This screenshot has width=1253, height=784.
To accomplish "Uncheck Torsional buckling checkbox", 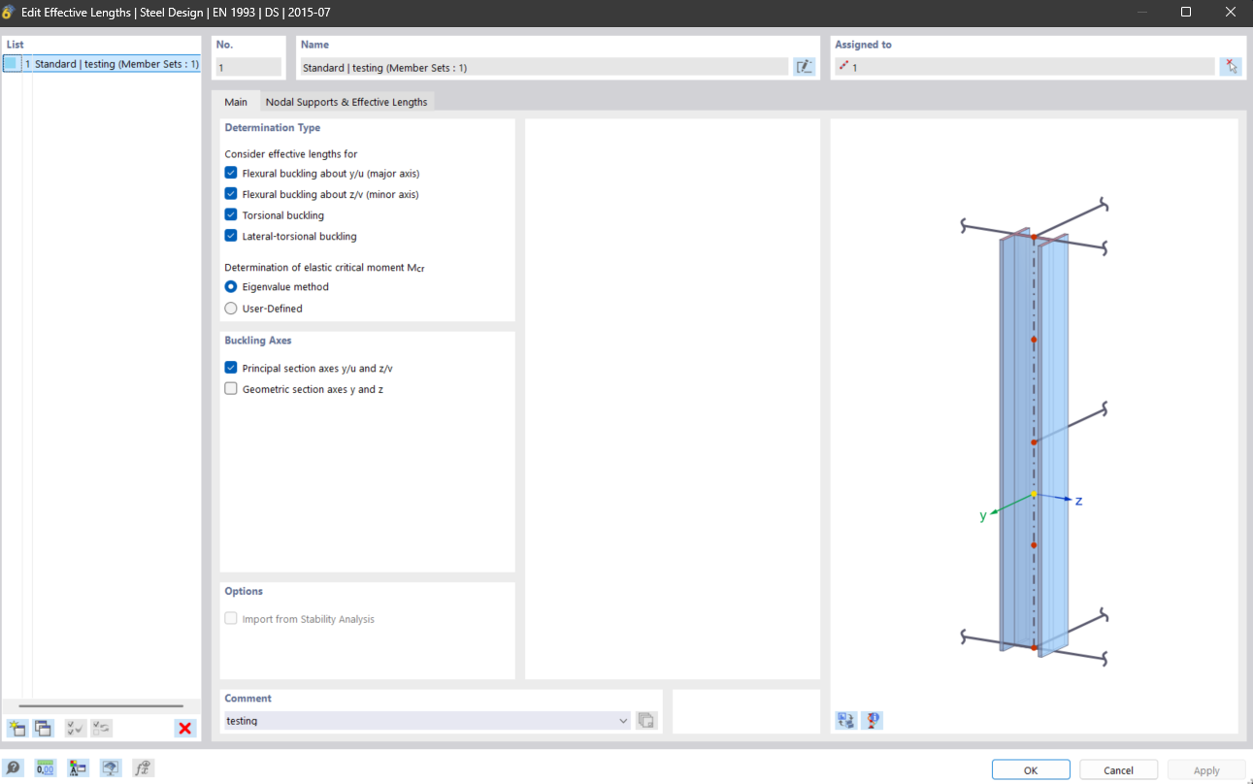I will [231, 215].
